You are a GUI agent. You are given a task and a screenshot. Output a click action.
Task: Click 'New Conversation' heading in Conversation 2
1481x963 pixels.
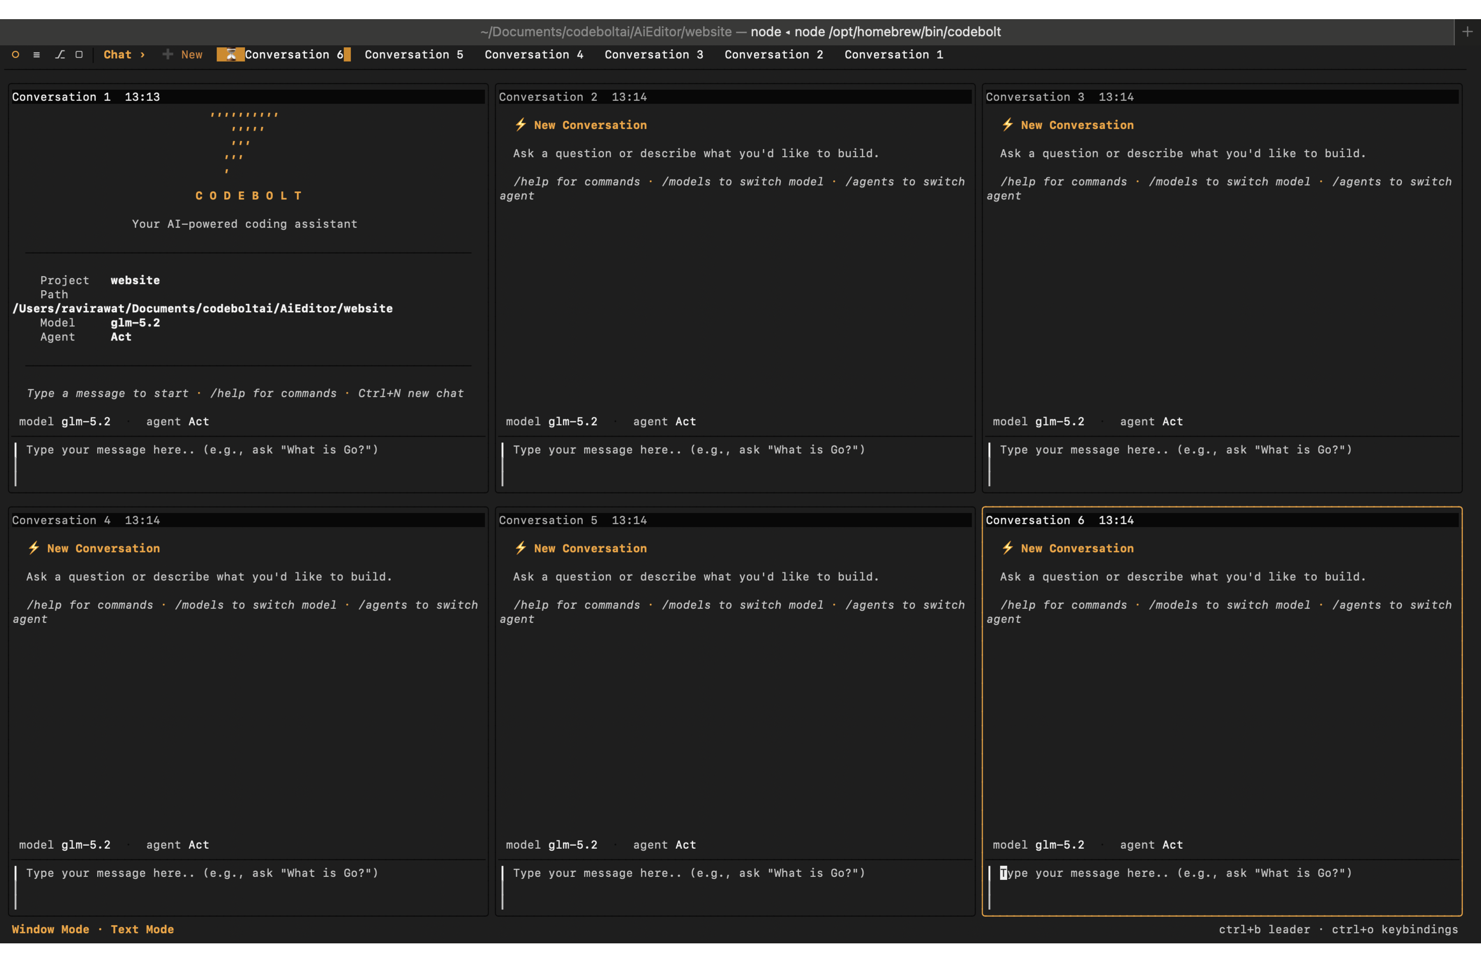pos(590,125)
